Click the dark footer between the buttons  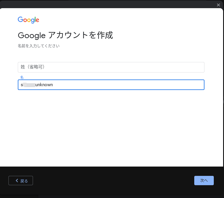(113, 181)
